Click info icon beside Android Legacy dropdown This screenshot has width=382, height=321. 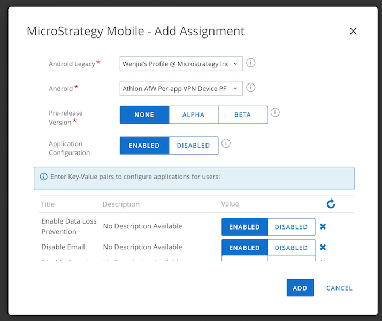pos(250,63)
